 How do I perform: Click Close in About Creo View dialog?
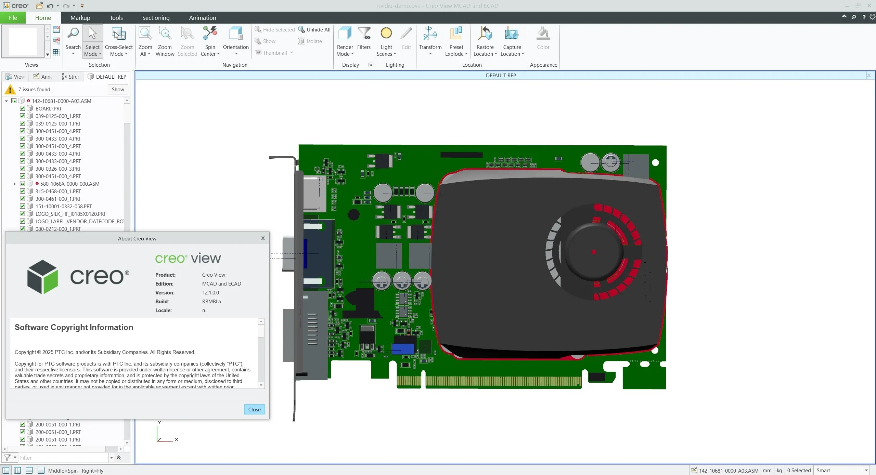(x=254, y=409)
